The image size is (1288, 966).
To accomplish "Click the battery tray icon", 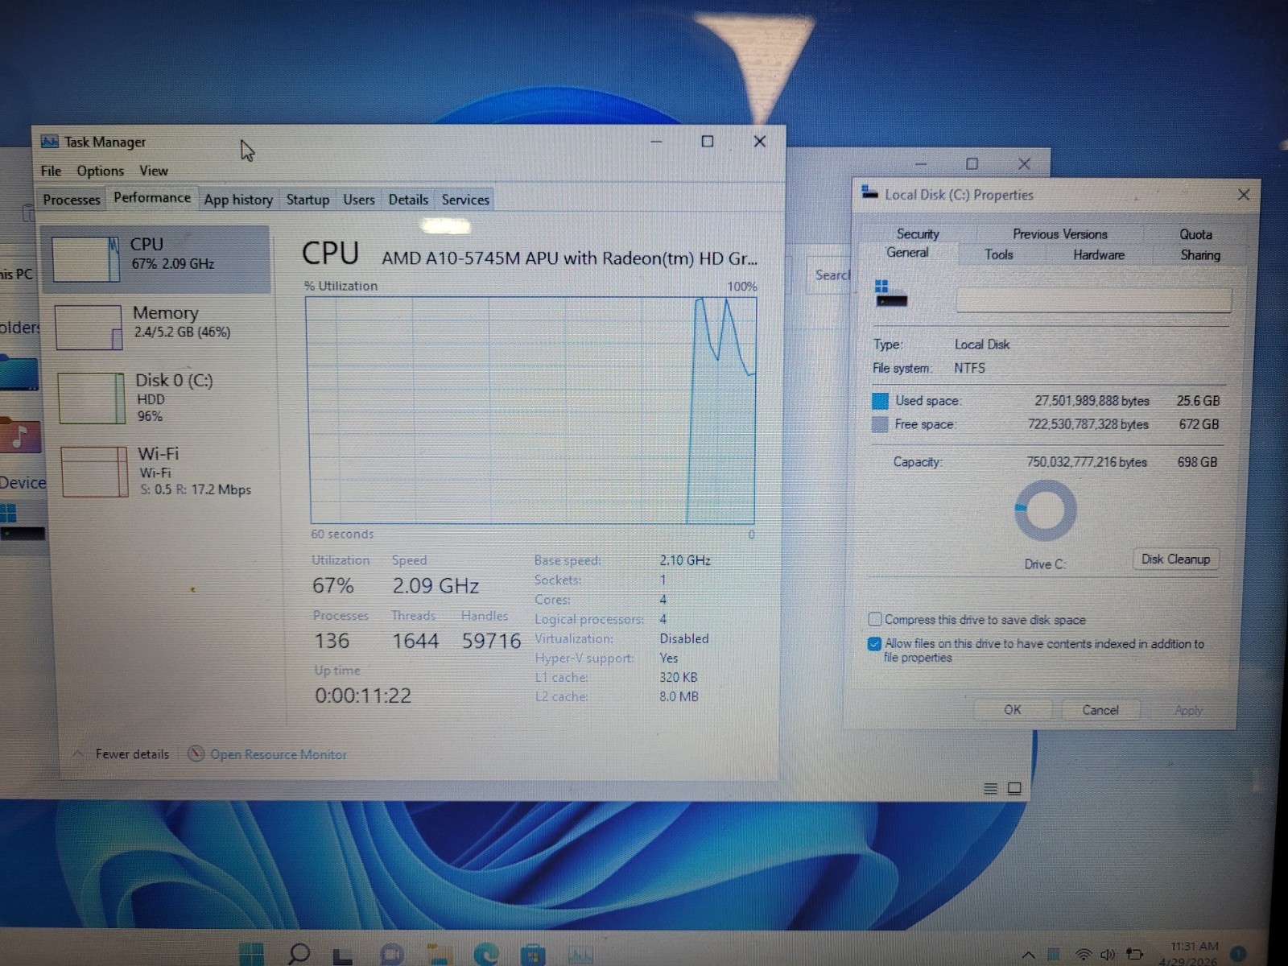I will [1134, 955].
